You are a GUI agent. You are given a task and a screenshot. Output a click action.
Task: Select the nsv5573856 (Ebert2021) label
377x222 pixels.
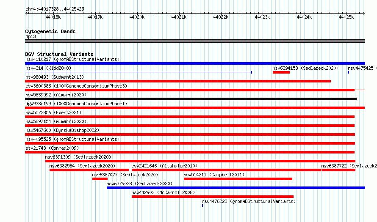point(53,112)
